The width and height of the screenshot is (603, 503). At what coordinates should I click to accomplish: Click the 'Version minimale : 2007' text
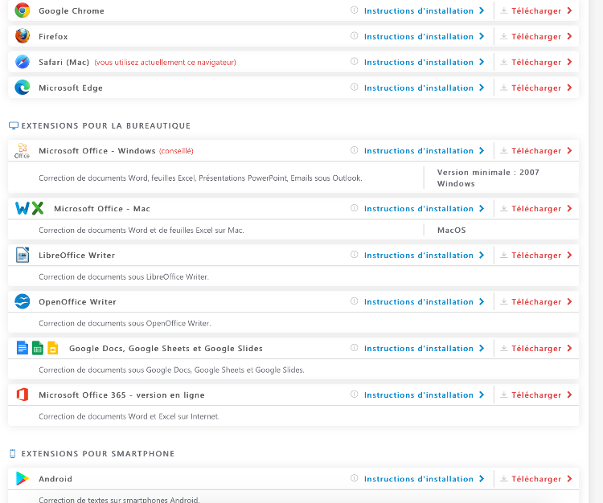pos(488,172)
